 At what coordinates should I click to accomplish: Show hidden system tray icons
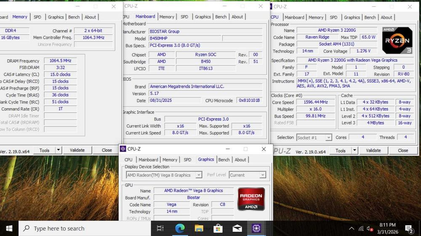[x=351, y=228]
